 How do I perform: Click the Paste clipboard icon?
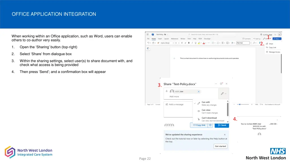pyautogui.click(x=153, y=43)
